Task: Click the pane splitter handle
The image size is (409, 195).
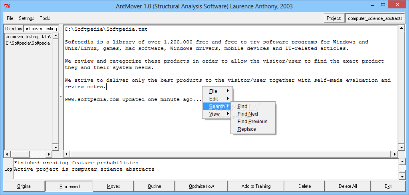Action: [62, 91]
